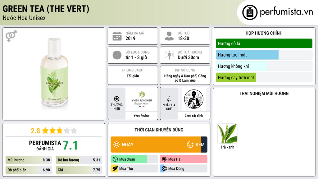Image resolution: width=318 pixels, height=179 pixels.
Task: Open the Yves Rocher brand logo
Action: click(142, 99)
